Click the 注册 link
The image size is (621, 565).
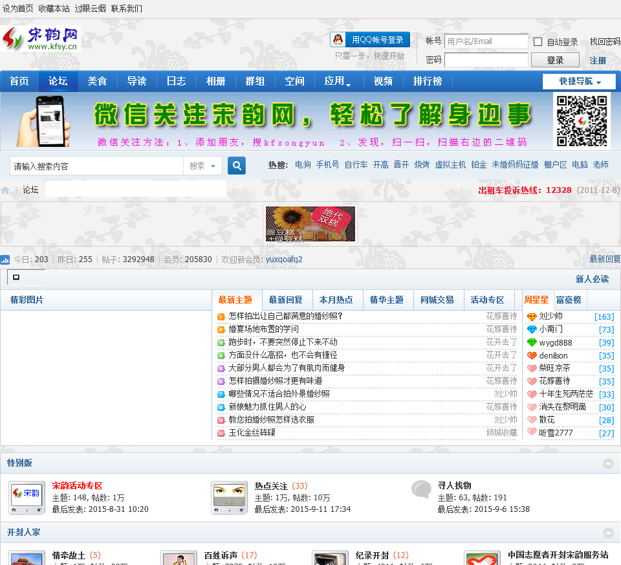[x=598, y=61]
